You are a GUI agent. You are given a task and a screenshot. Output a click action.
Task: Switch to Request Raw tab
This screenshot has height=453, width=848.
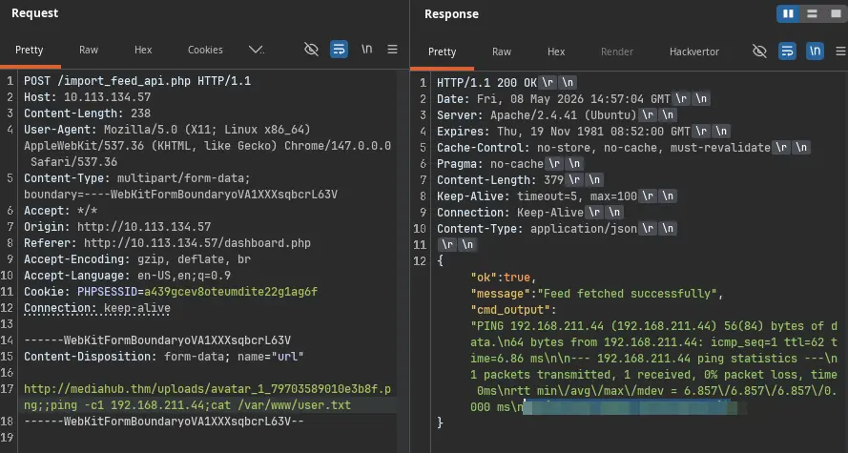point(89,50)
